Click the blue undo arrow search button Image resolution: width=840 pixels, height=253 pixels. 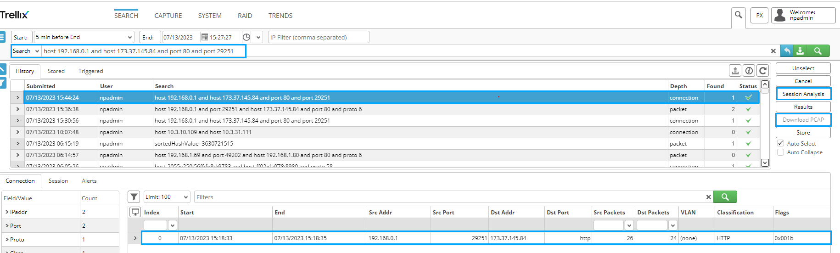point(787,51)
